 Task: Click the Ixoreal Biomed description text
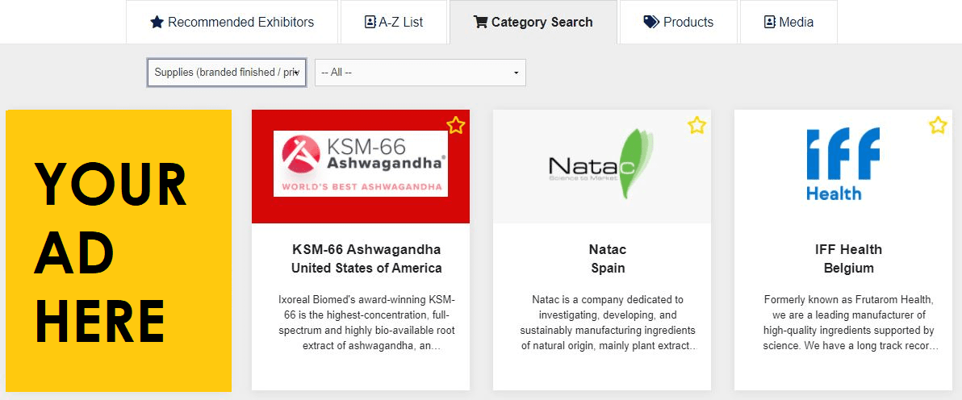pyautogui.click(x=366, y=323)
